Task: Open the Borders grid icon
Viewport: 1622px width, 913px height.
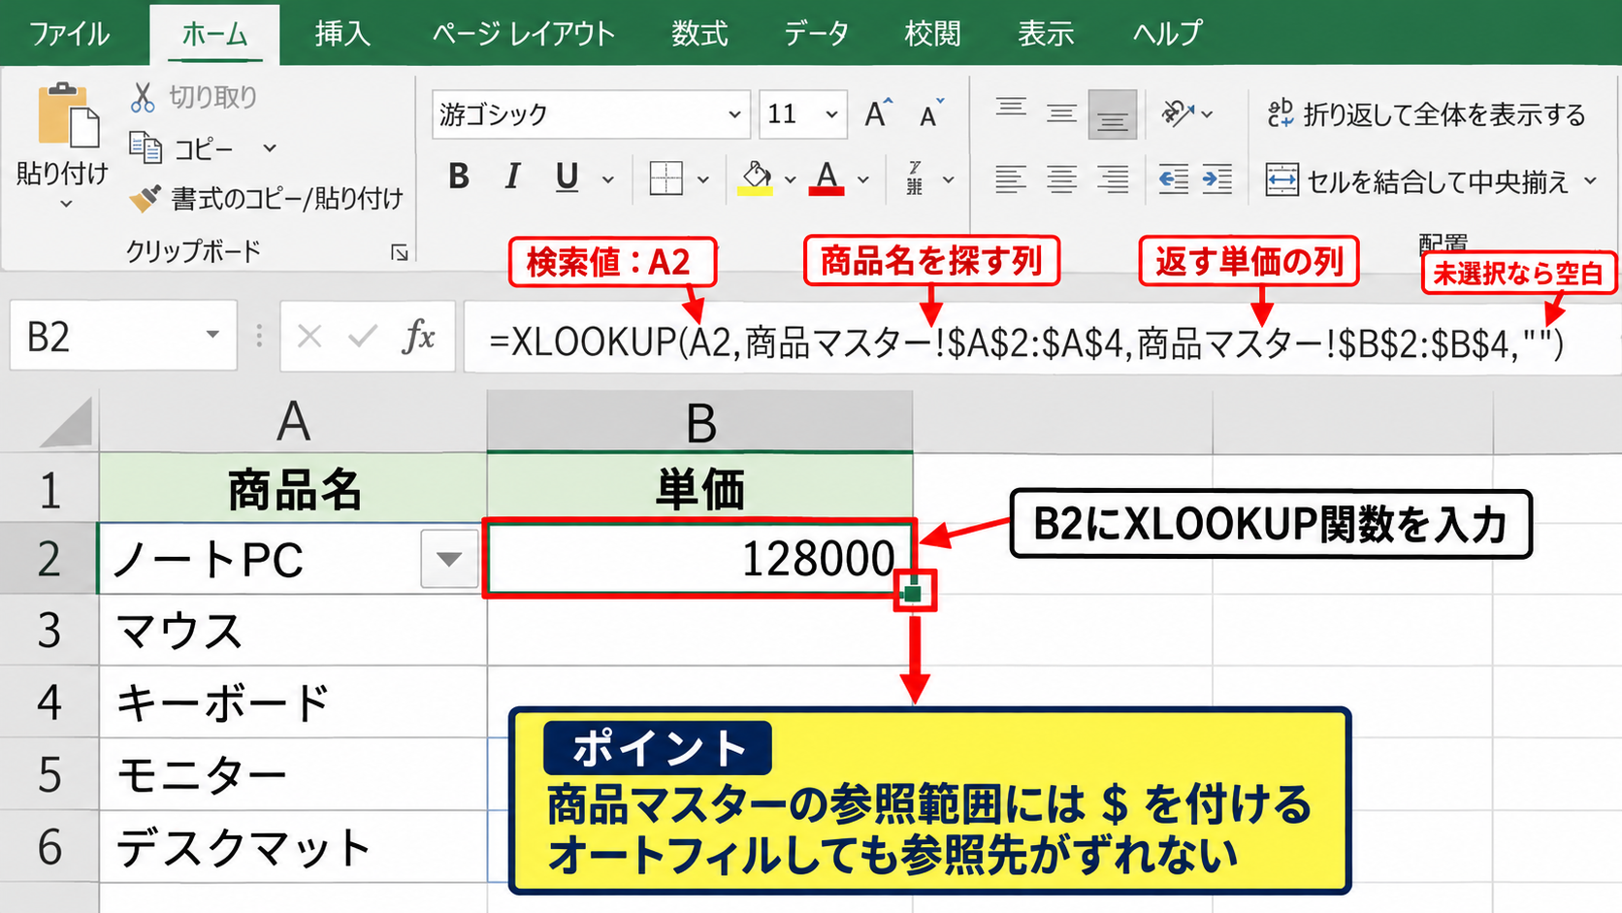Action: pyautogui.click(x=666, y=179)
